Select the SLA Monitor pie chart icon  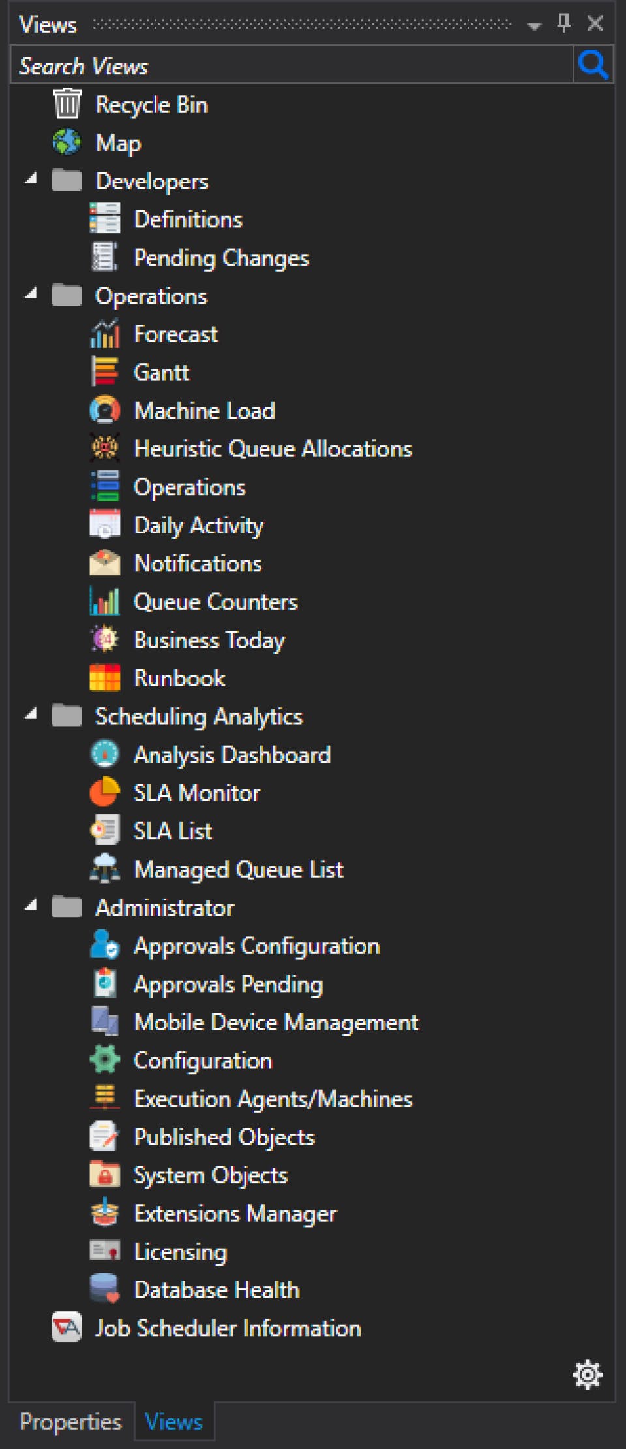(x=104, y=793)
